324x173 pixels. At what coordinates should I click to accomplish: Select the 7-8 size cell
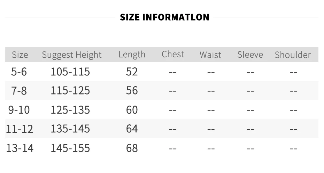(x=19, y=91)
